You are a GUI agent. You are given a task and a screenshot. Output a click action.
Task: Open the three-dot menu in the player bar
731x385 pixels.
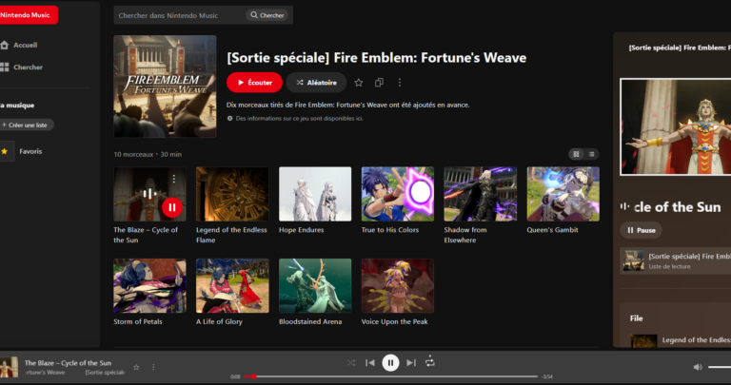153,367
